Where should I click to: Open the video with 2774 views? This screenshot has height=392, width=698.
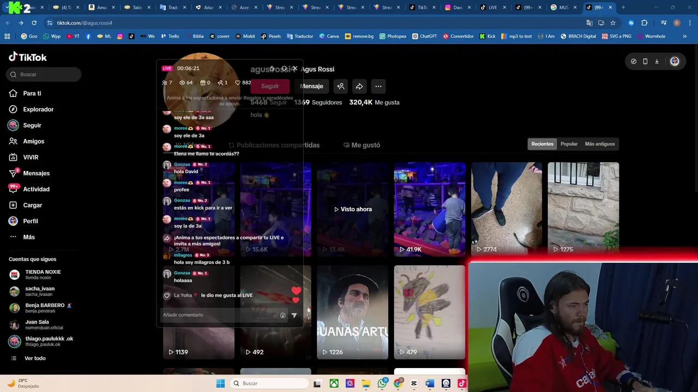(507, 209)
